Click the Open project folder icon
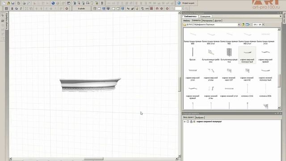The image size is (286, 161). tap(8, 3)
